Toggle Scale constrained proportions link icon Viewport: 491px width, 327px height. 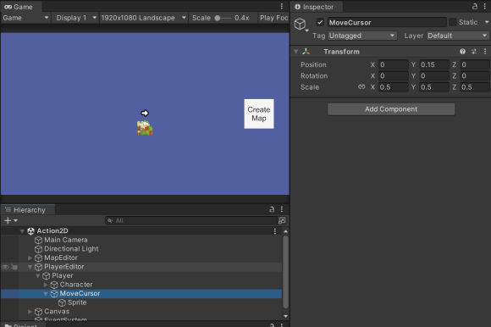click(361, 87)
